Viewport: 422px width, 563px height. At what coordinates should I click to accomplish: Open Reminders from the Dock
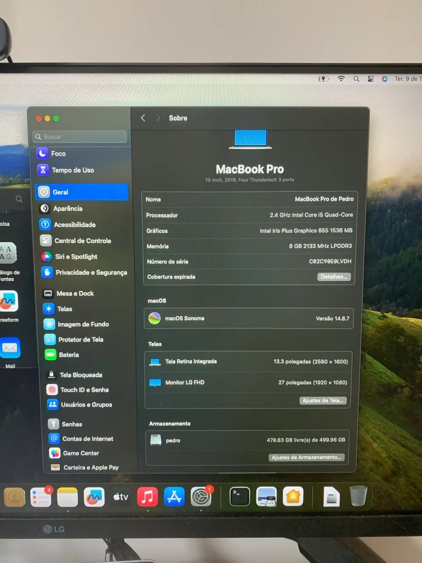[x=41, y=497]
